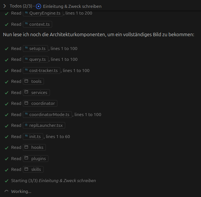Open the QueryEngine.ts file chip
201x197 pixels.
coord(43,13)
